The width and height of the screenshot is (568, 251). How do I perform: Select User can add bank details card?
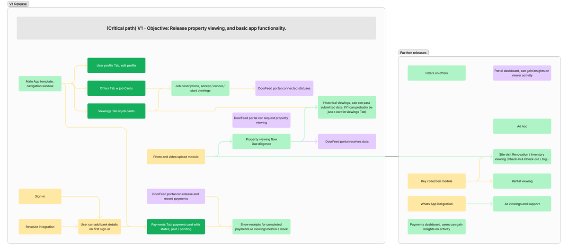click(99, 227)
